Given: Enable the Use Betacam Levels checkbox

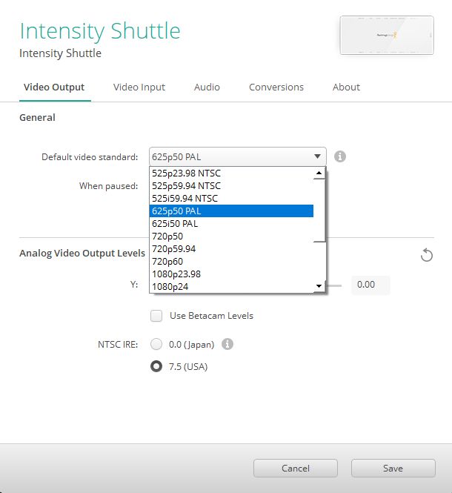Looking at the screenshot, I should [x=156, y=316].
